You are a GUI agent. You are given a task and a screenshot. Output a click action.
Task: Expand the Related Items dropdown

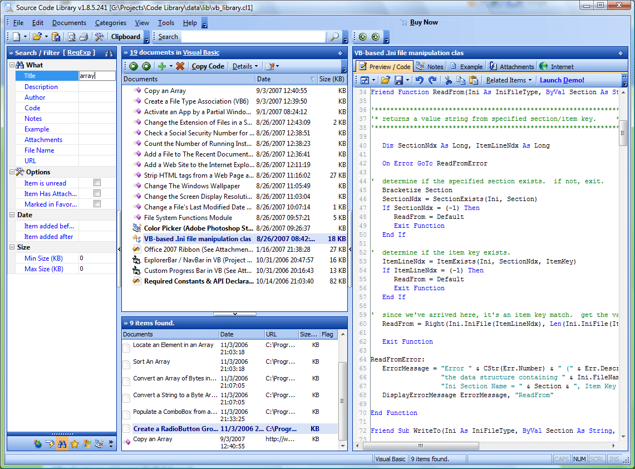point(509,80)
